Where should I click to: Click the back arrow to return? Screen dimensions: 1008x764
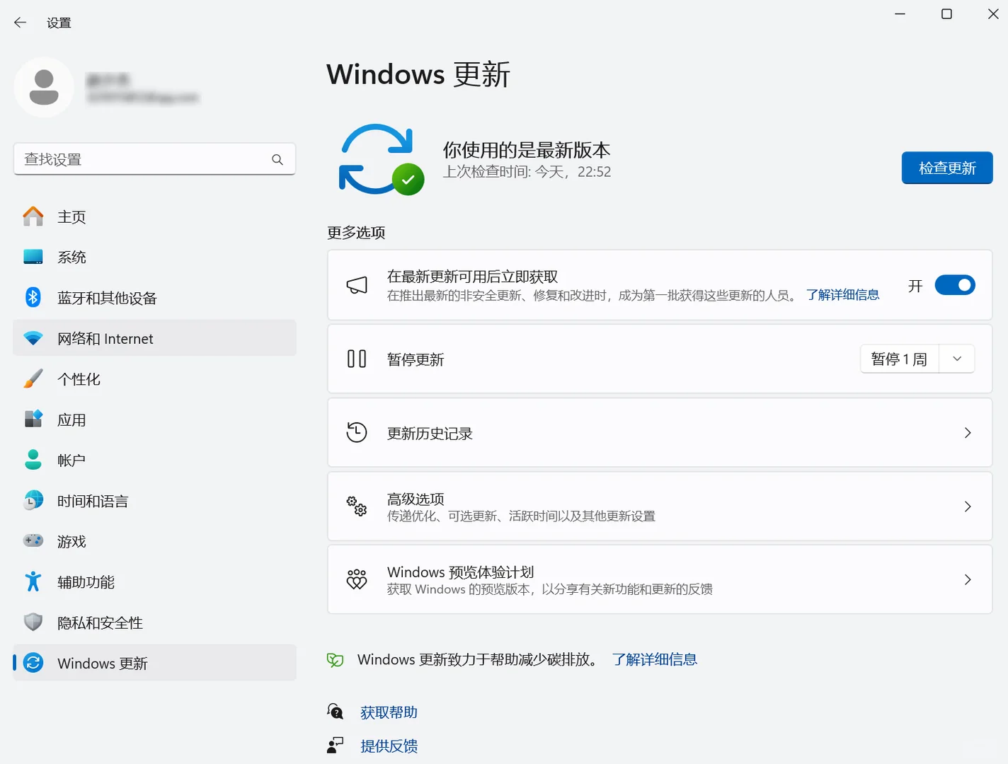[20, 22]
